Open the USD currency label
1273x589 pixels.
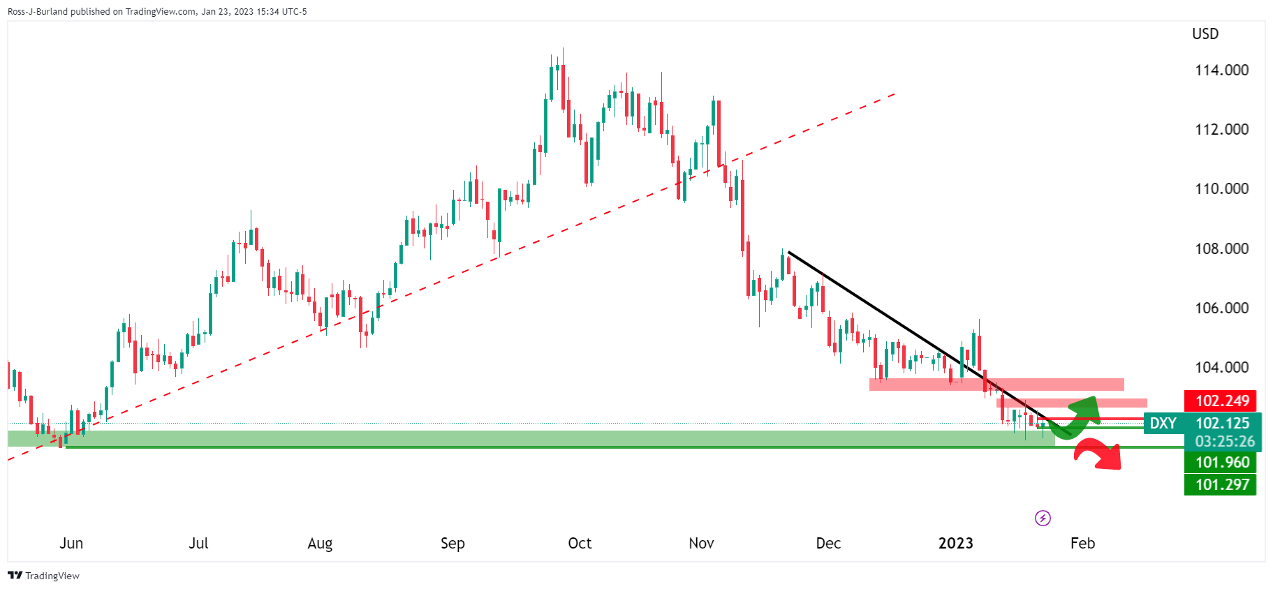click(1205, 33)
